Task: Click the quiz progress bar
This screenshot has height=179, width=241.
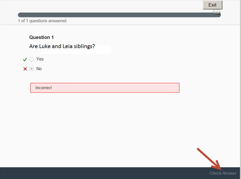Action: [119, 15]
